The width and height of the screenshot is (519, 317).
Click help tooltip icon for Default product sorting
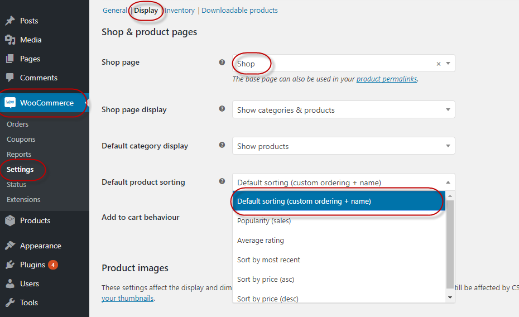[x=222, y=181]
